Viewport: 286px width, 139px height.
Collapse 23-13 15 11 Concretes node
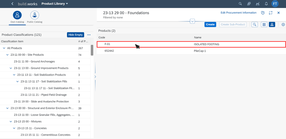pyautogui.click(x=14, y=128)
